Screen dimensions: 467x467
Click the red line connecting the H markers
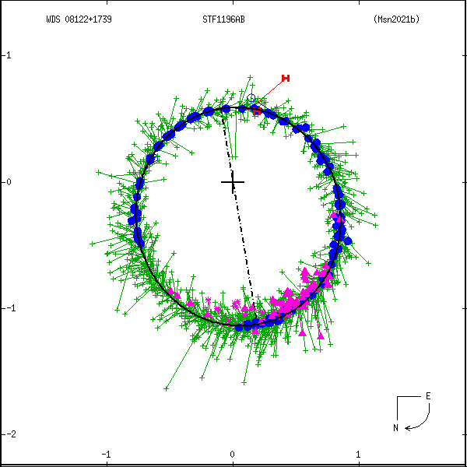[272, 91]
